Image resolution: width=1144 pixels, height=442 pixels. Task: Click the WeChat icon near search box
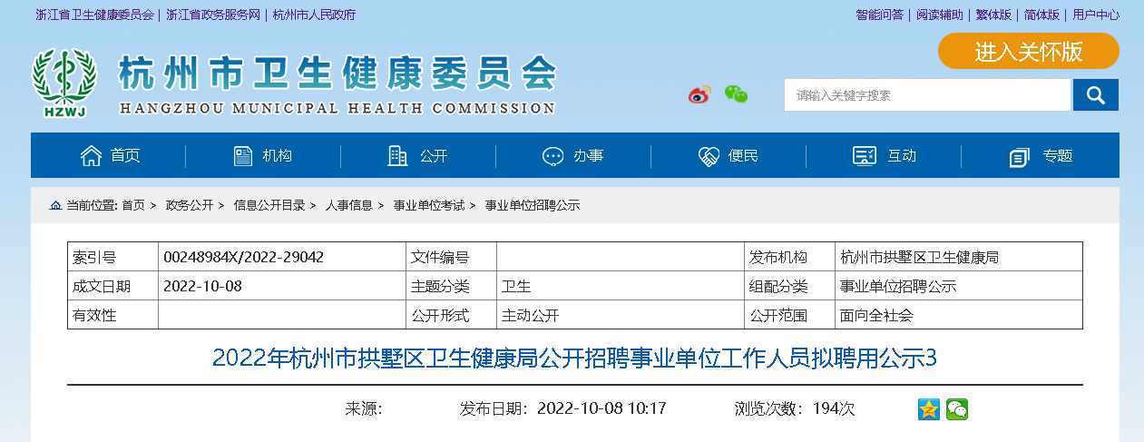pyautogui.click(x=736, y=93)
